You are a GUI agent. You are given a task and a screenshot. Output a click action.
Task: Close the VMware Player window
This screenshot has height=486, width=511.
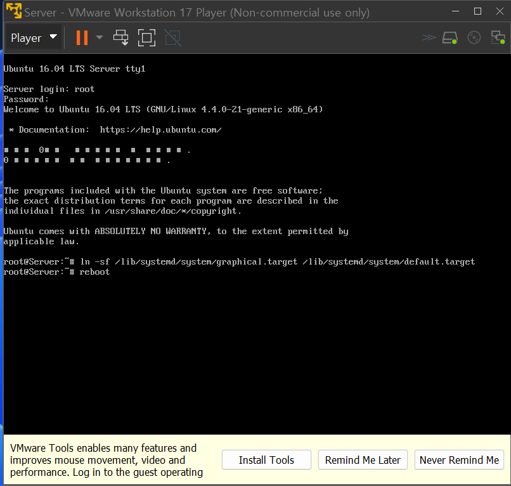(500, 11)
